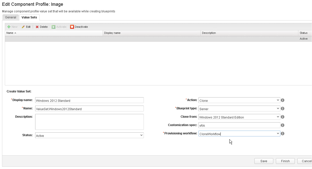This screenshot has height=169, width=312.
Task: Click info icon beside Blueprint type
Action: click(283, 109)
